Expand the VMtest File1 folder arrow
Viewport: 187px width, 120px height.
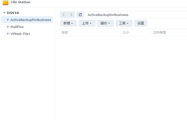[x=8, y=34]
